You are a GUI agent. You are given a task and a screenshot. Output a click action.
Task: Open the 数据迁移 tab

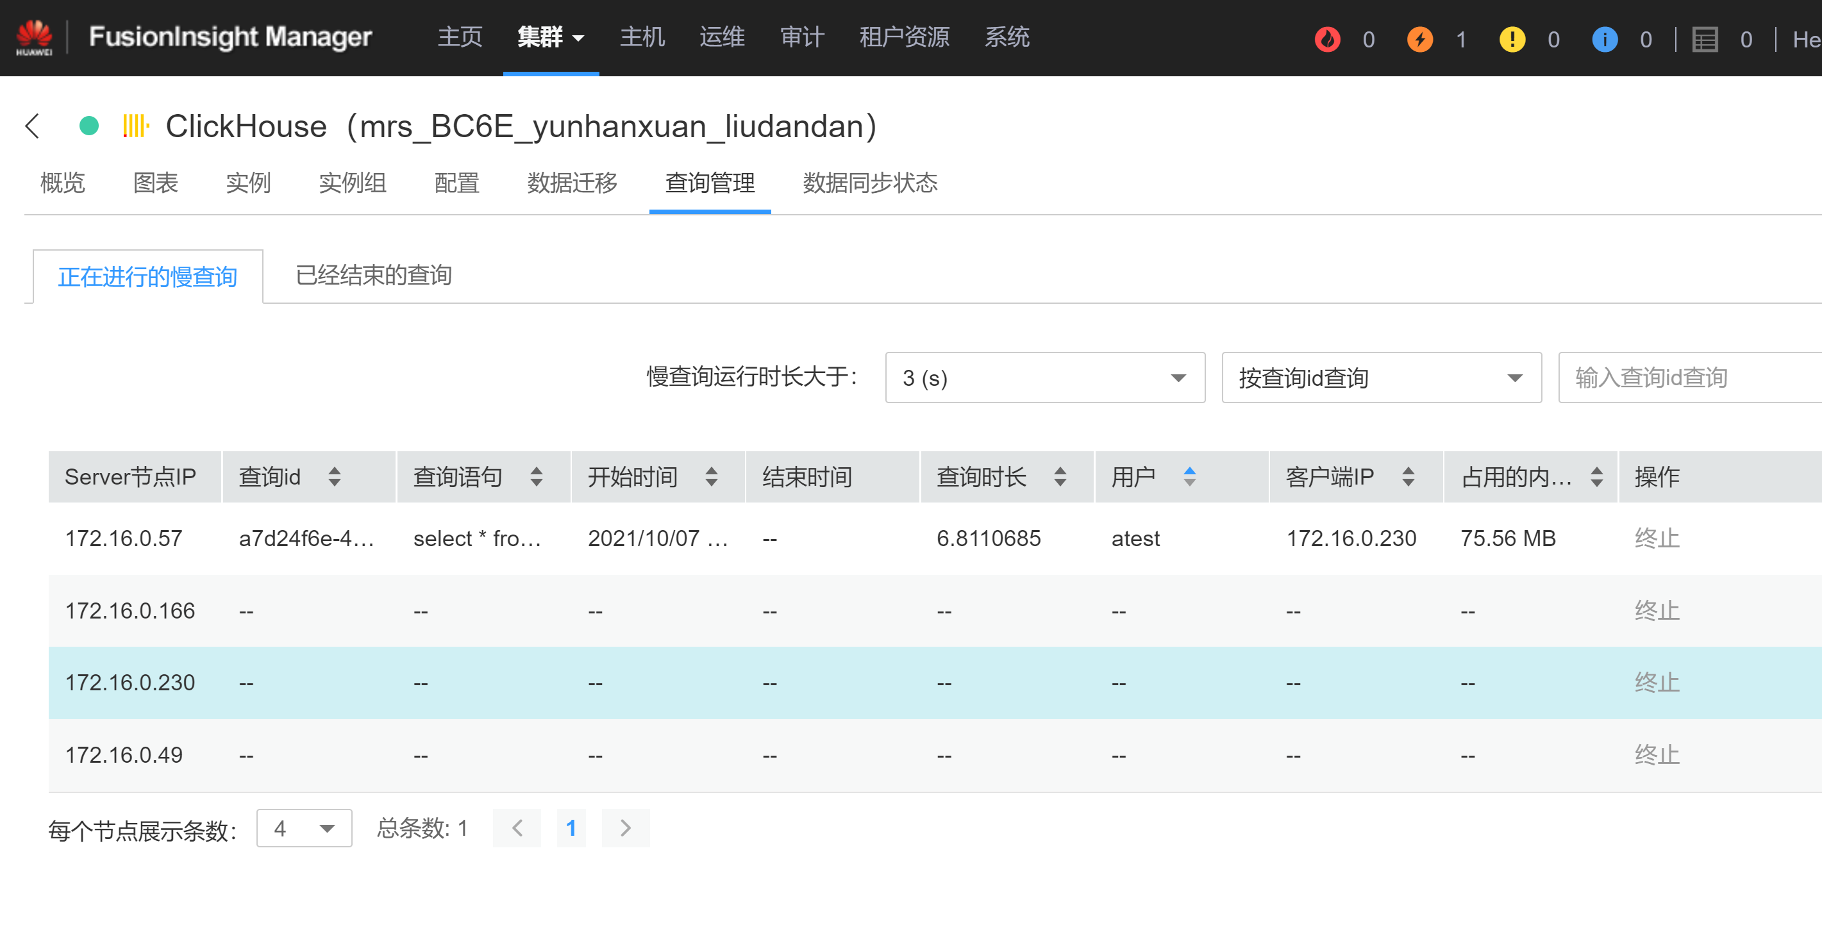pyautogui.click(x=571, y=183)
